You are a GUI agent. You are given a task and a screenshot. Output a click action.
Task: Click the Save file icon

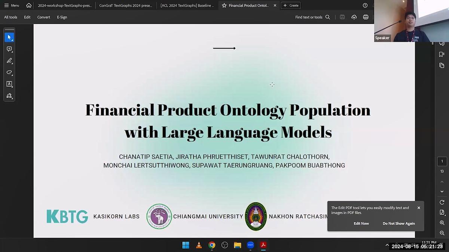click(x=342, y=17)
